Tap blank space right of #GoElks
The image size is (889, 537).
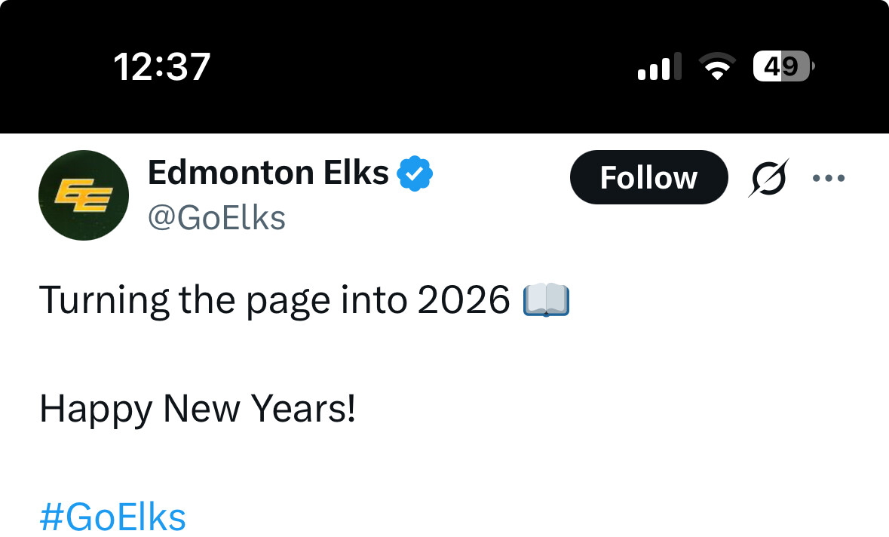(528, 517)
